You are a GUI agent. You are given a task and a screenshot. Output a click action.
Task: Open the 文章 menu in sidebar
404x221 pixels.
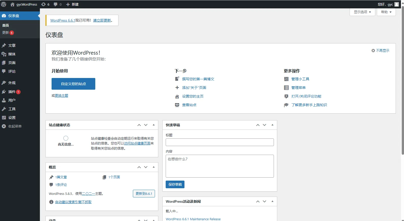pos(12,45)
